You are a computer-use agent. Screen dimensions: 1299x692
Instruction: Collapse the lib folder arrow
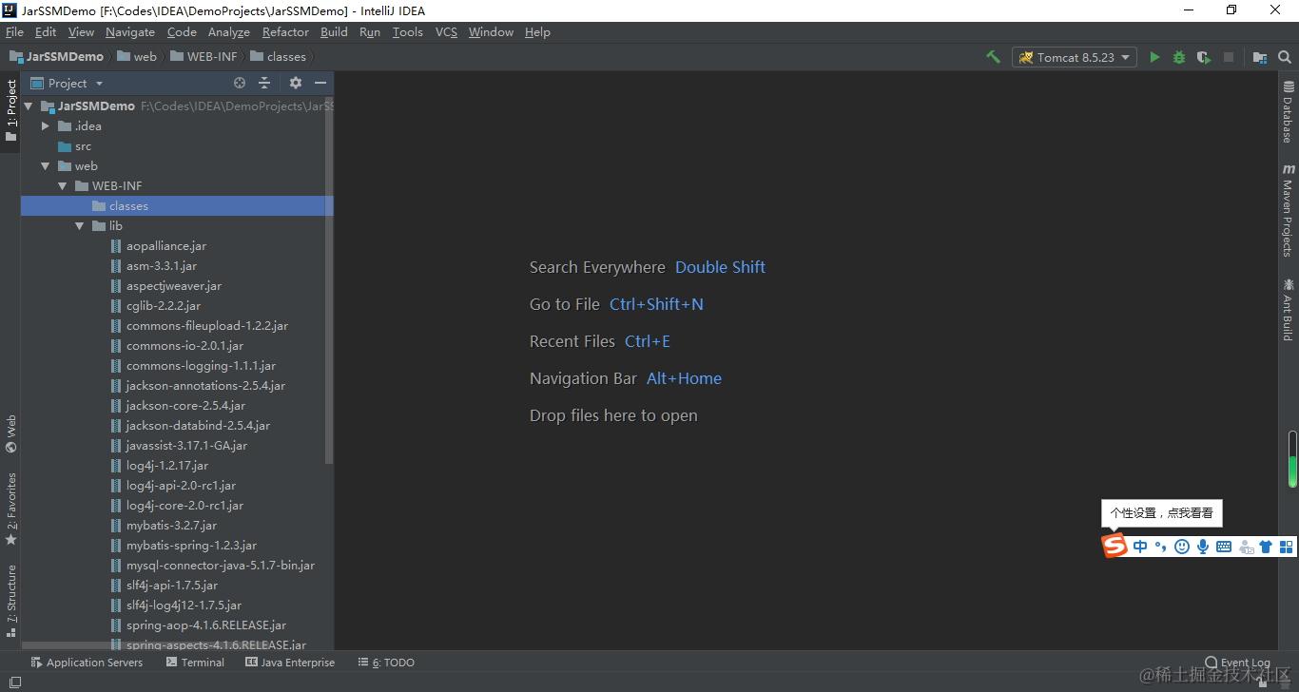tap(79, 226)
